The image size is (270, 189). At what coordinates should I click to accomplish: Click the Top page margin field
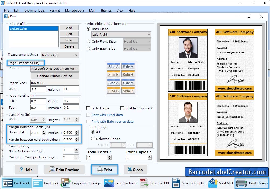(38, 108)
